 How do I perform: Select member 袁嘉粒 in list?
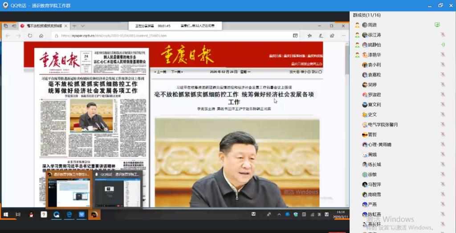(375, 75)
